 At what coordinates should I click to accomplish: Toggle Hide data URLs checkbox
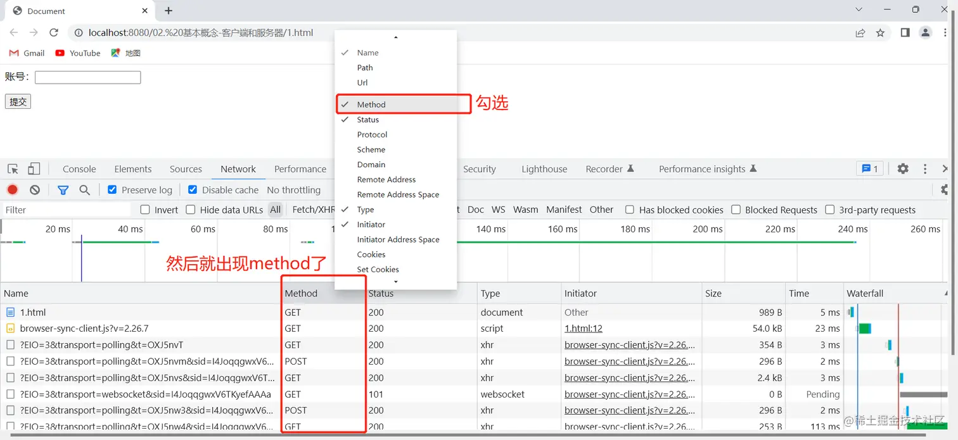click(x=191, y=210)
